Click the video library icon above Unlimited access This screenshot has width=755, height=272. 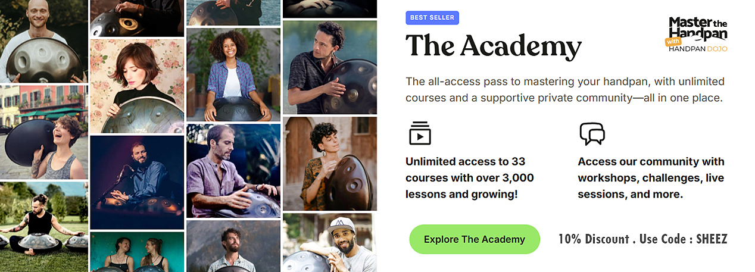pos(420,133)
